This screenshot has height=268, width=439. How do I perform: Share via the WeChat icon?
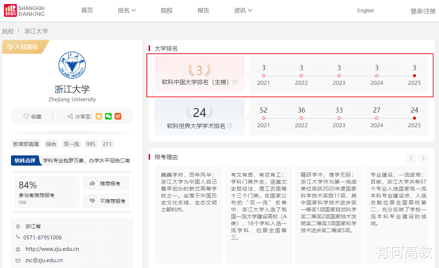[108, 116]
